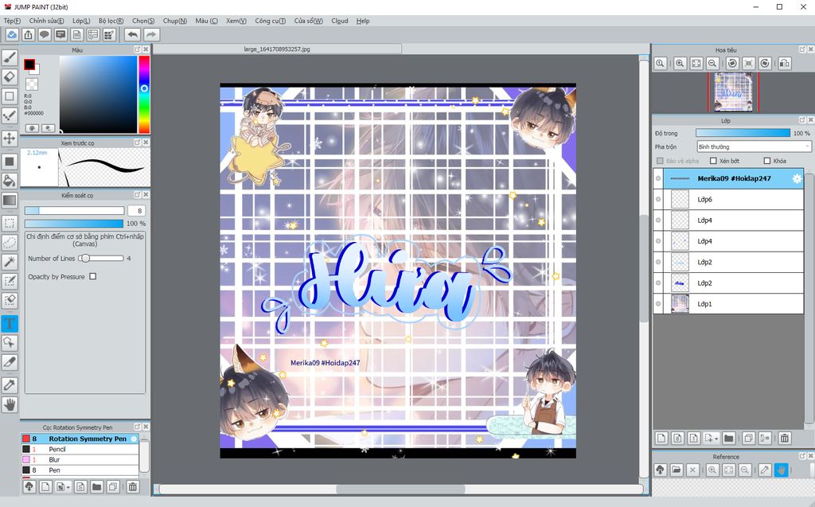This screenshot has height=507, width=815.
Task: Open the Cloud menu
Action: point(339,21)
